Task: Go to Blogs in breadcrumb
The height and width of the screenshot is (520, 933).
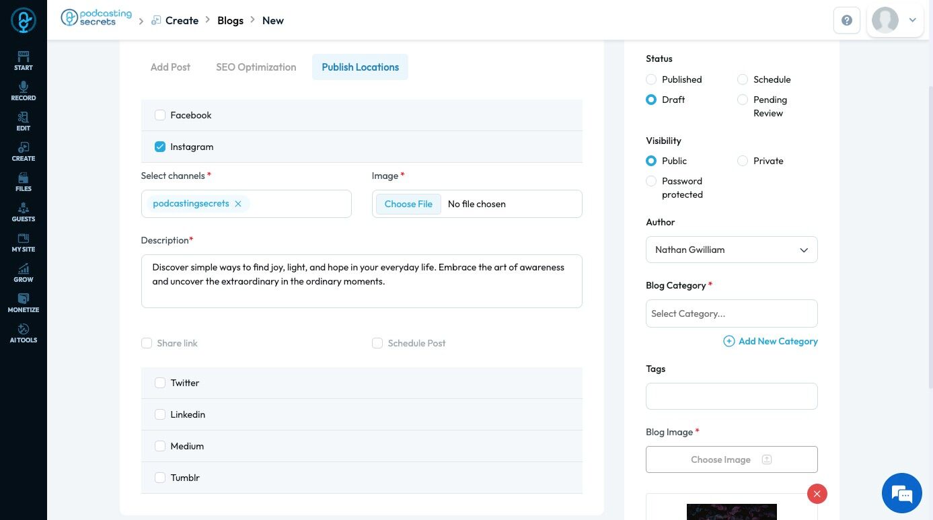Action: [230, 21]
